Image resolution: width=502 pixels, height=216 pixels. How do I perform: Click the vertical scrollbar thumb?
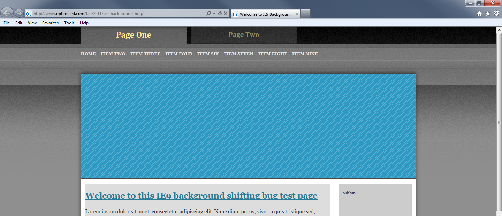tap(499, 122)
